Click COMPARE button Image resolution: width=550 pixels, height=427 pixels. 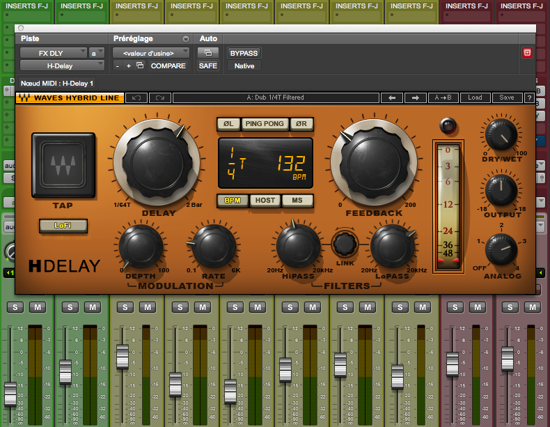click(x=168, y=65)
